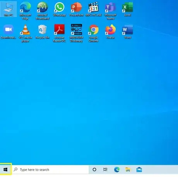Open Microsoft Edge desktop shortcut
178x177 pixels.
25,11
